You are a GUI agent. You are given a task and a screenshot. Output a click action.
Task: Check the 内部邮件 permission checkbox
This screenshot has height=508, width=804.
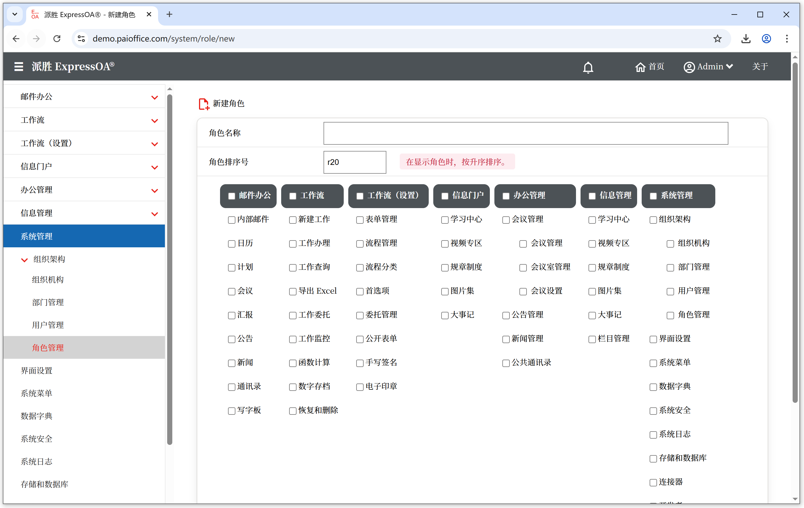[x=231, y=220]
